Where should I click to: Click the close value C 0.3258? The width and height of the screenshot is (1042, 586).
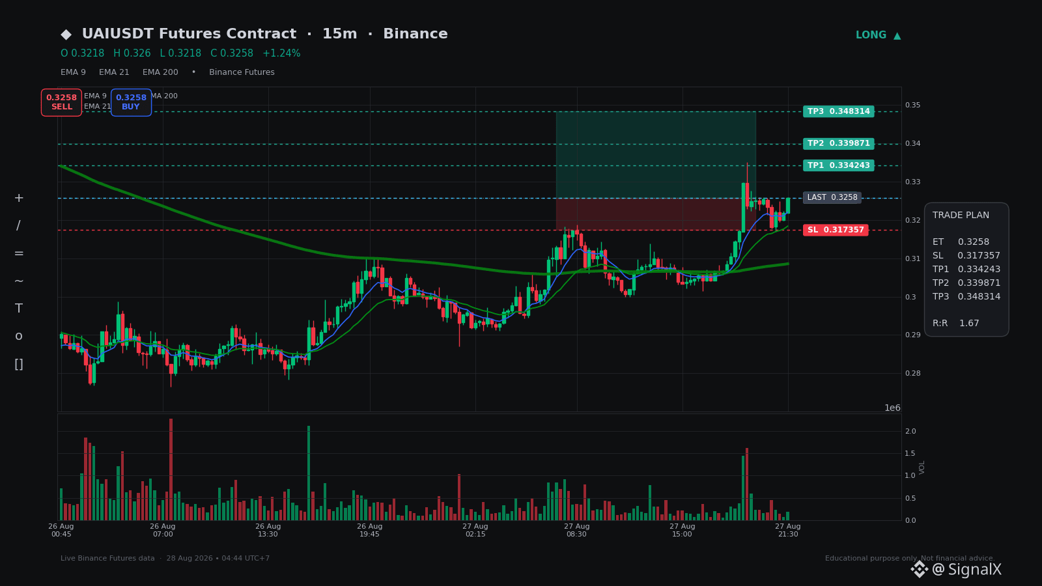232,53
